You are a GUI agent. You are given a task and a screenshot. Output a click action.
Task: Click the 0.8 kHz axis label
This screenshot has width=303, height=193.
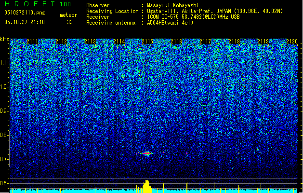pos(4,135)
